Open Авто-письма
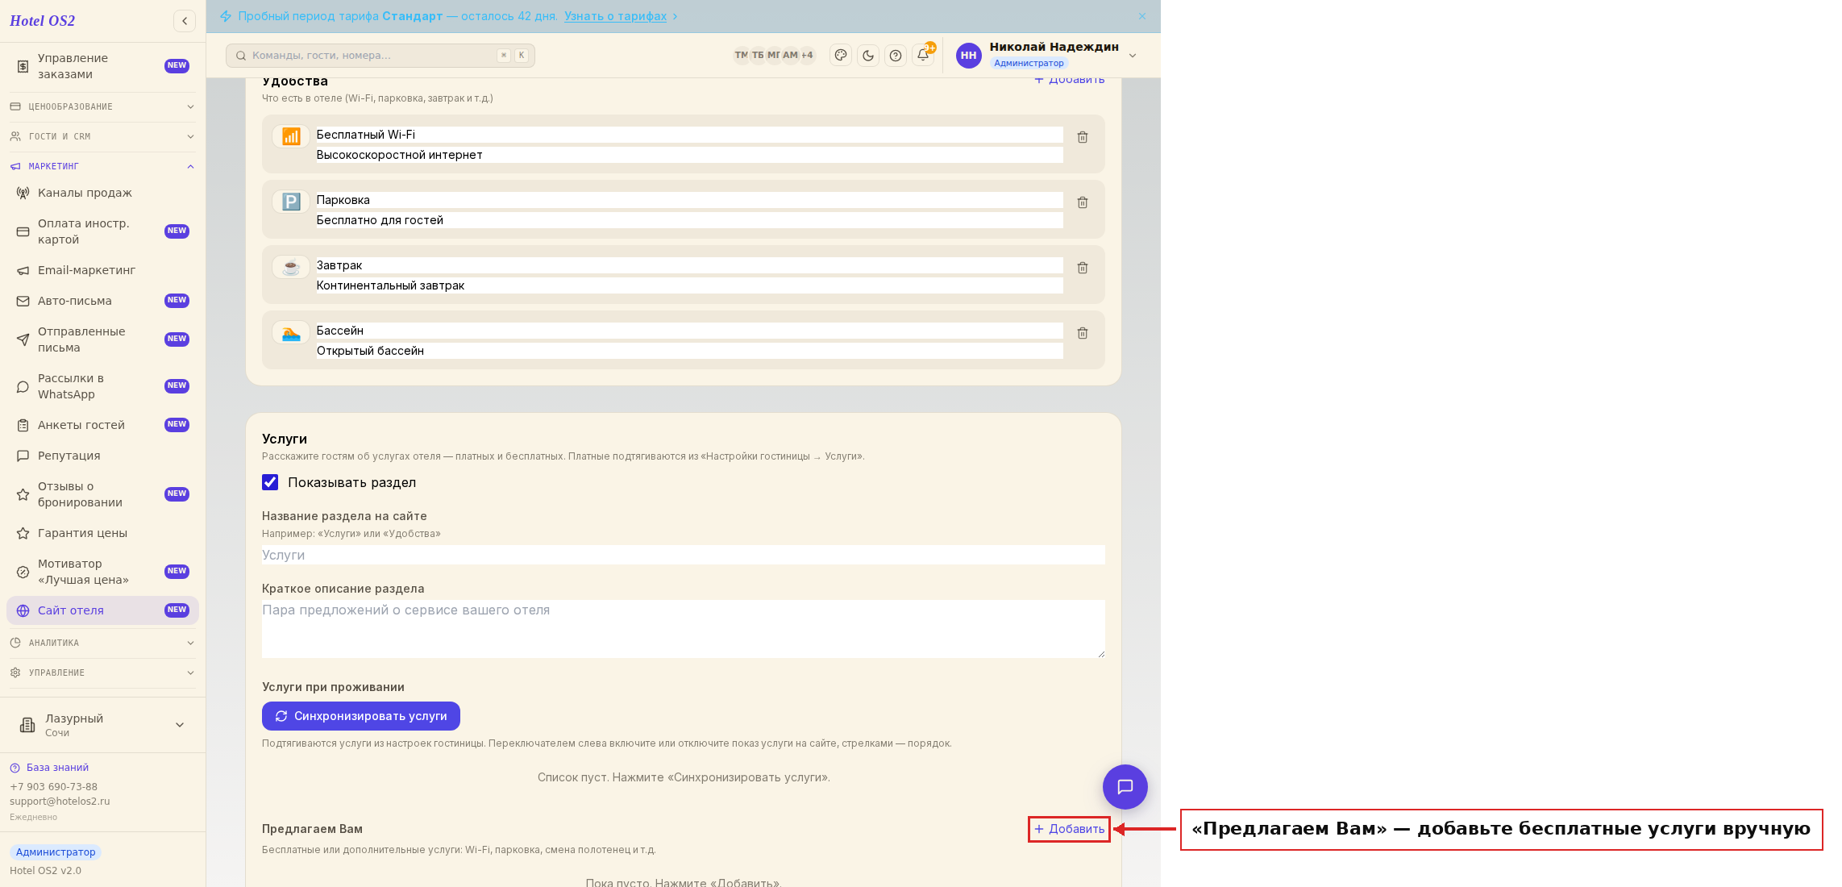This screenshot has height=887, width=1842. [x=102, y=301]
